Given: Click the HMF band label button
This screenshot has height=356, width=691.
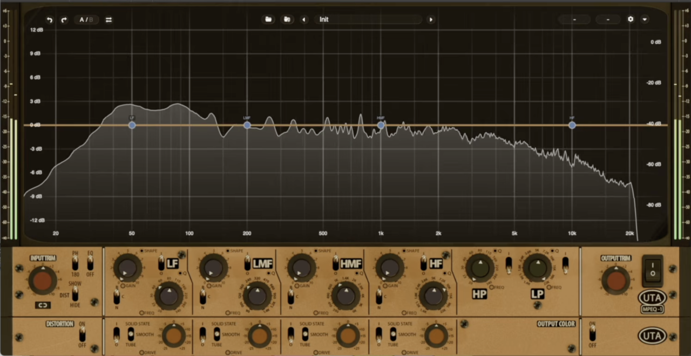Looking at the screenshot, I should point(351,264).
